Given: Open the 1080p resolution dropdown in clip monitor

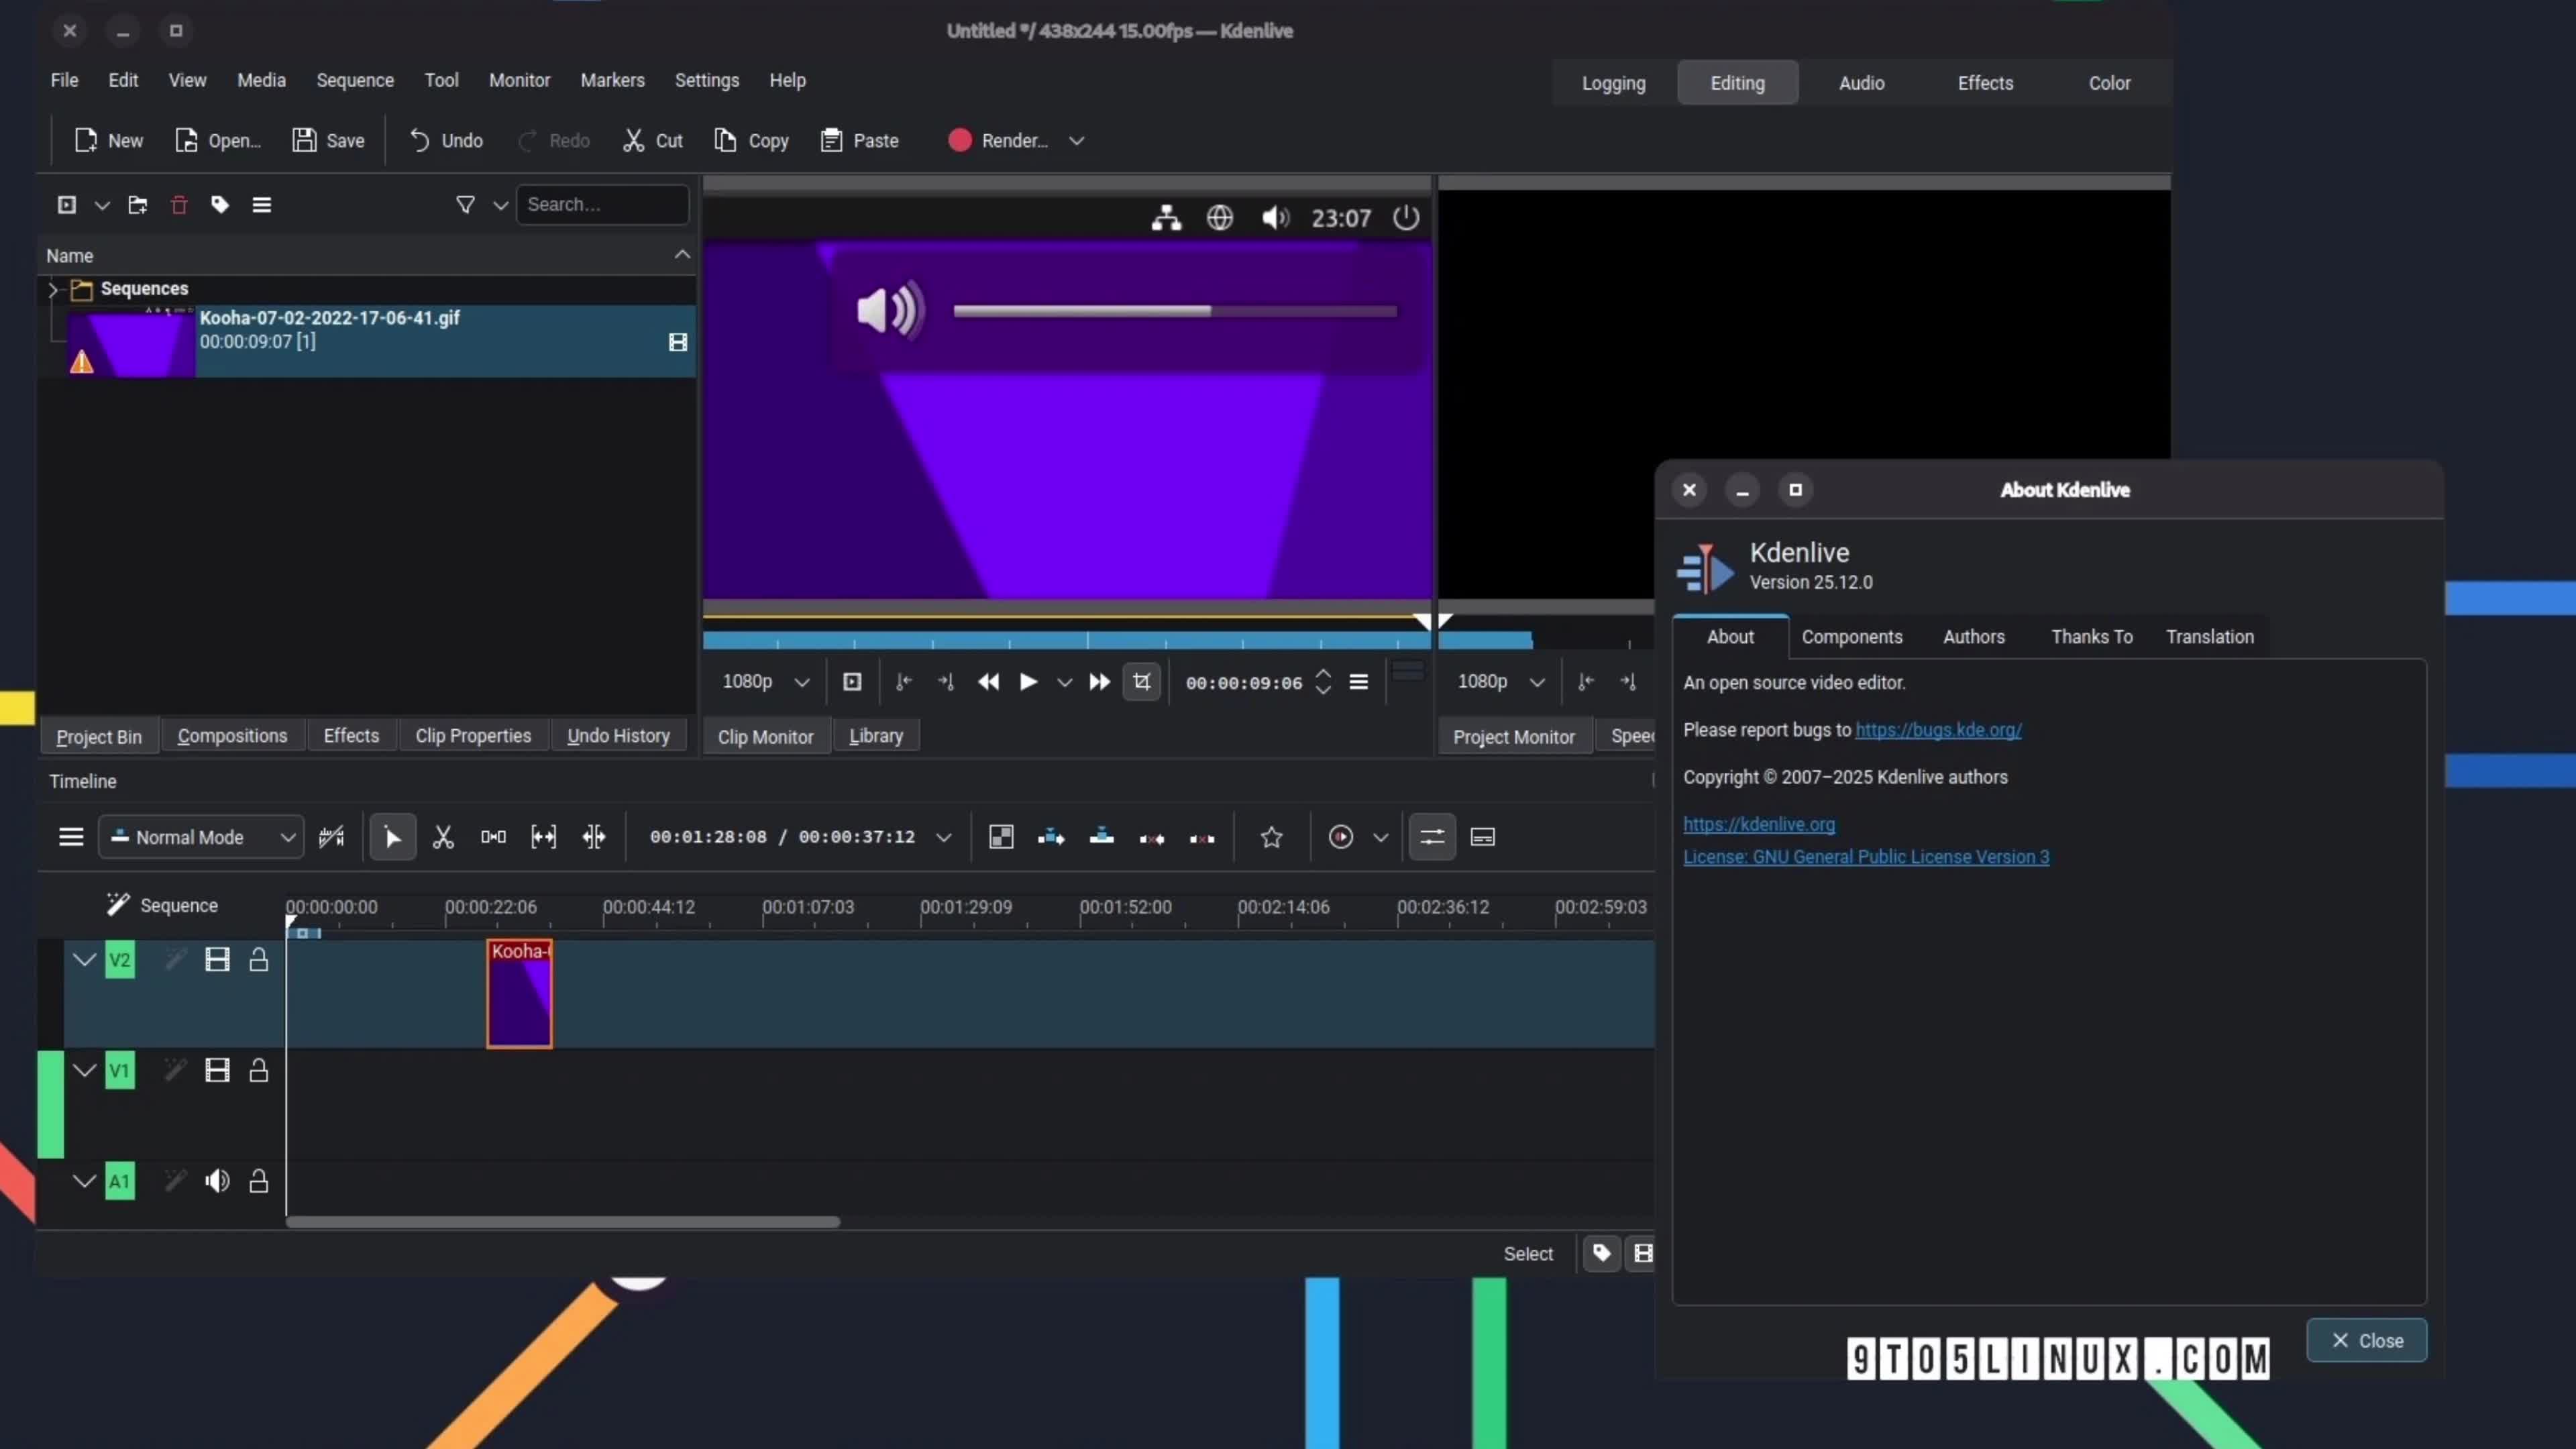Looking at the screenshot, I should click(765, 681).
